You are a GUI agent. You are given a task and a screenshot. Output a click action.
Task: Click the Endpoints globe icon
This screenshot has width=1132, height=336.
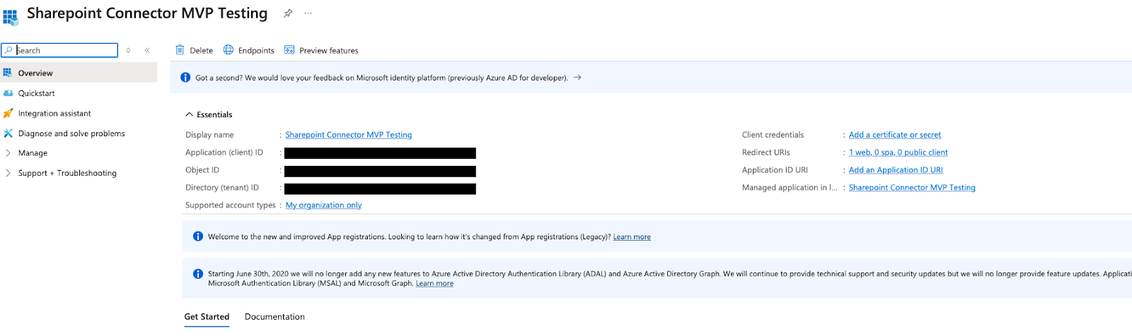click(x=229, y=50)
